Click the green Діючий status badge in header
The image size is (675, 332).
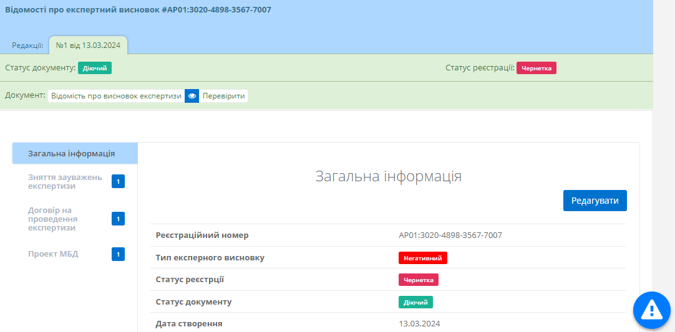point(95,68)
